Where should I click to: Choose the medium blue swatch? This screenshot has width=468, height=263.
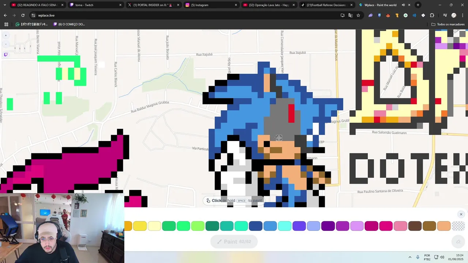click(x=270, y=226)
